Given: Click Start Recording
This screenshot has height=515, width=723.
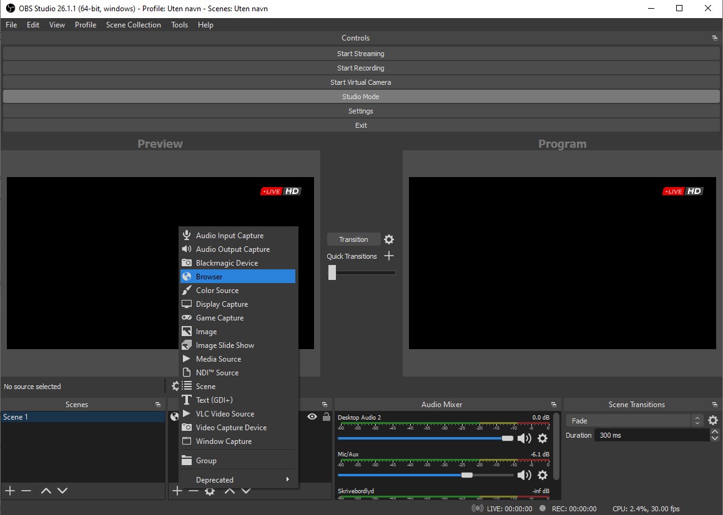Looking at the screenshot, I should point(361,68).
